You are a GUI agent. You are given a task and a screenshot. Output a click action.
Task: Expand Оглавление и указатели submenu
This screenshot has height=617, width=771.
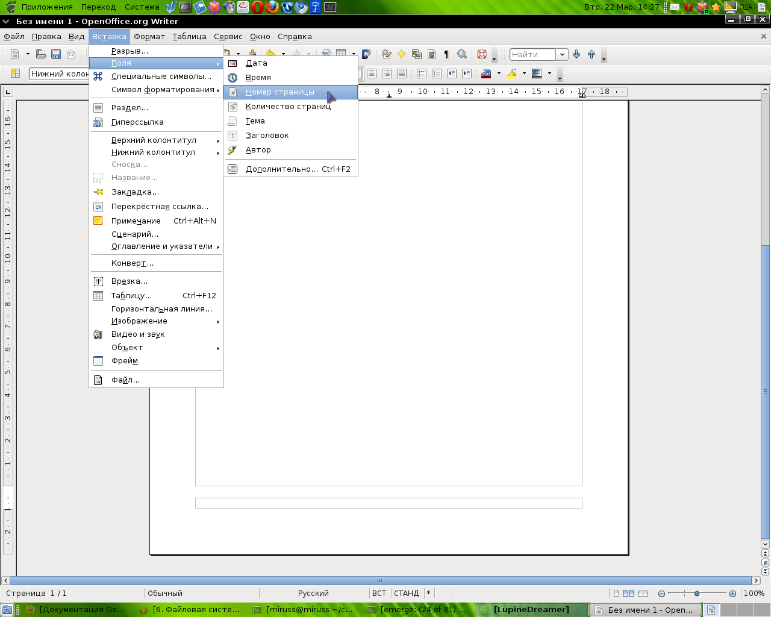click(x=156, y=246)
